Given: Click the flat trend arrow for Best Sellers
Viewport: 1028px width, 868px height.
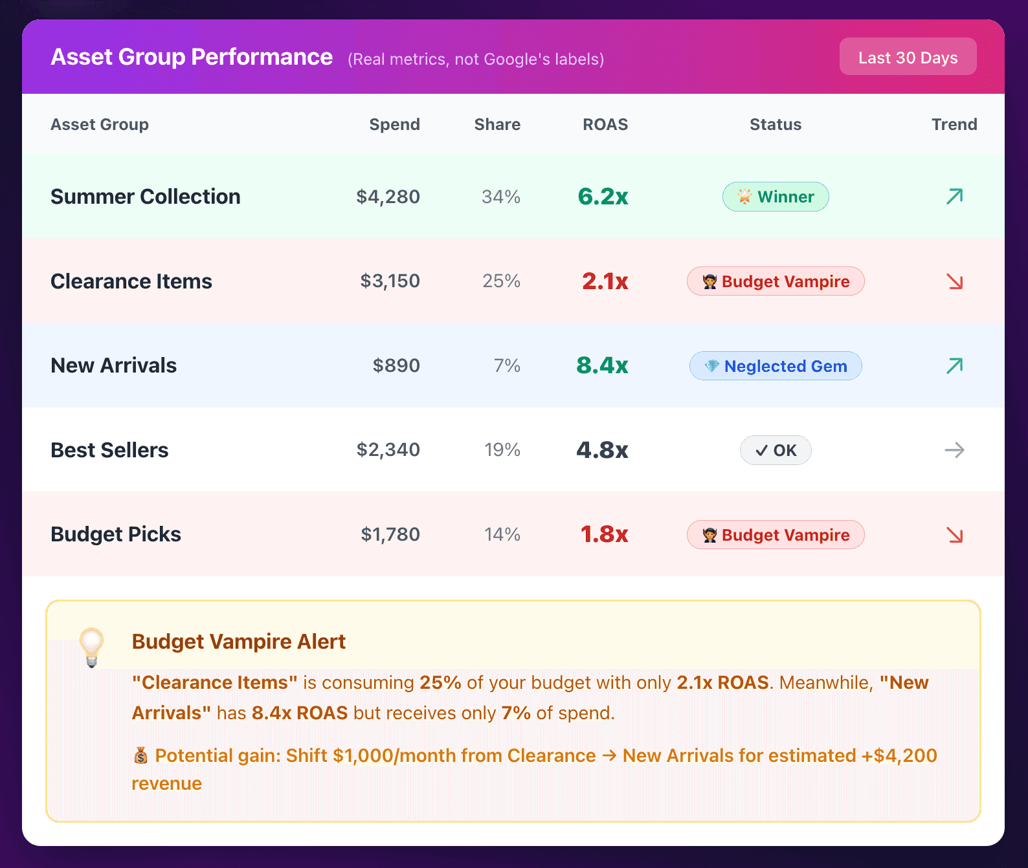Looking at the screenshot, I should [x=954, y=450].
